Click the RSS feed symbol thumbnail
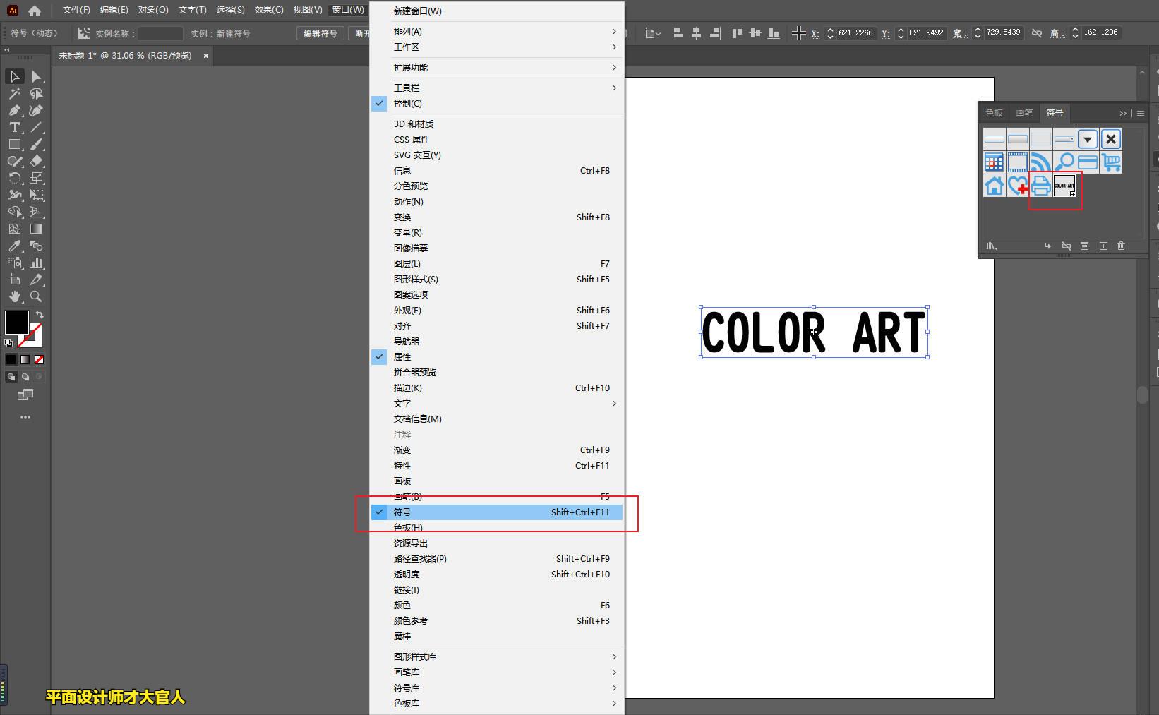Image resolution: width=1159 pixels, height=715 pixels. pyautogui.click(x=1040, y=162)
